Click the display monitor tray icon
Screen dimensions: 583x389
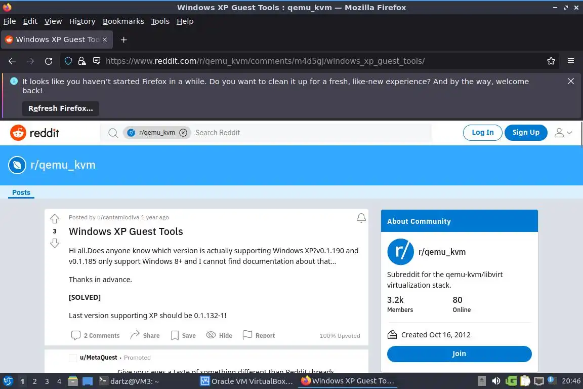[539, 381]
